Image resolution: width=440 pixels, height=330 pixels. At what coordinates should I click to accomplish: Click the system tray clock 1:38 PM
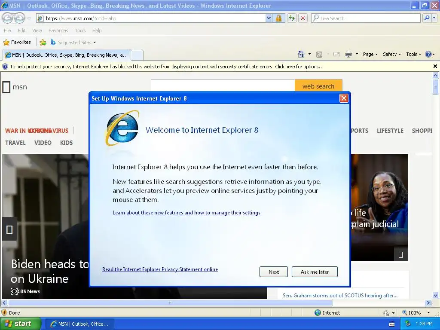424,324
